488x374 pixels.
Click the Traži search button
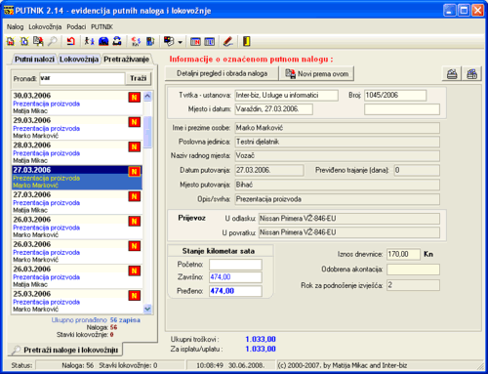[x=139, y=78]
